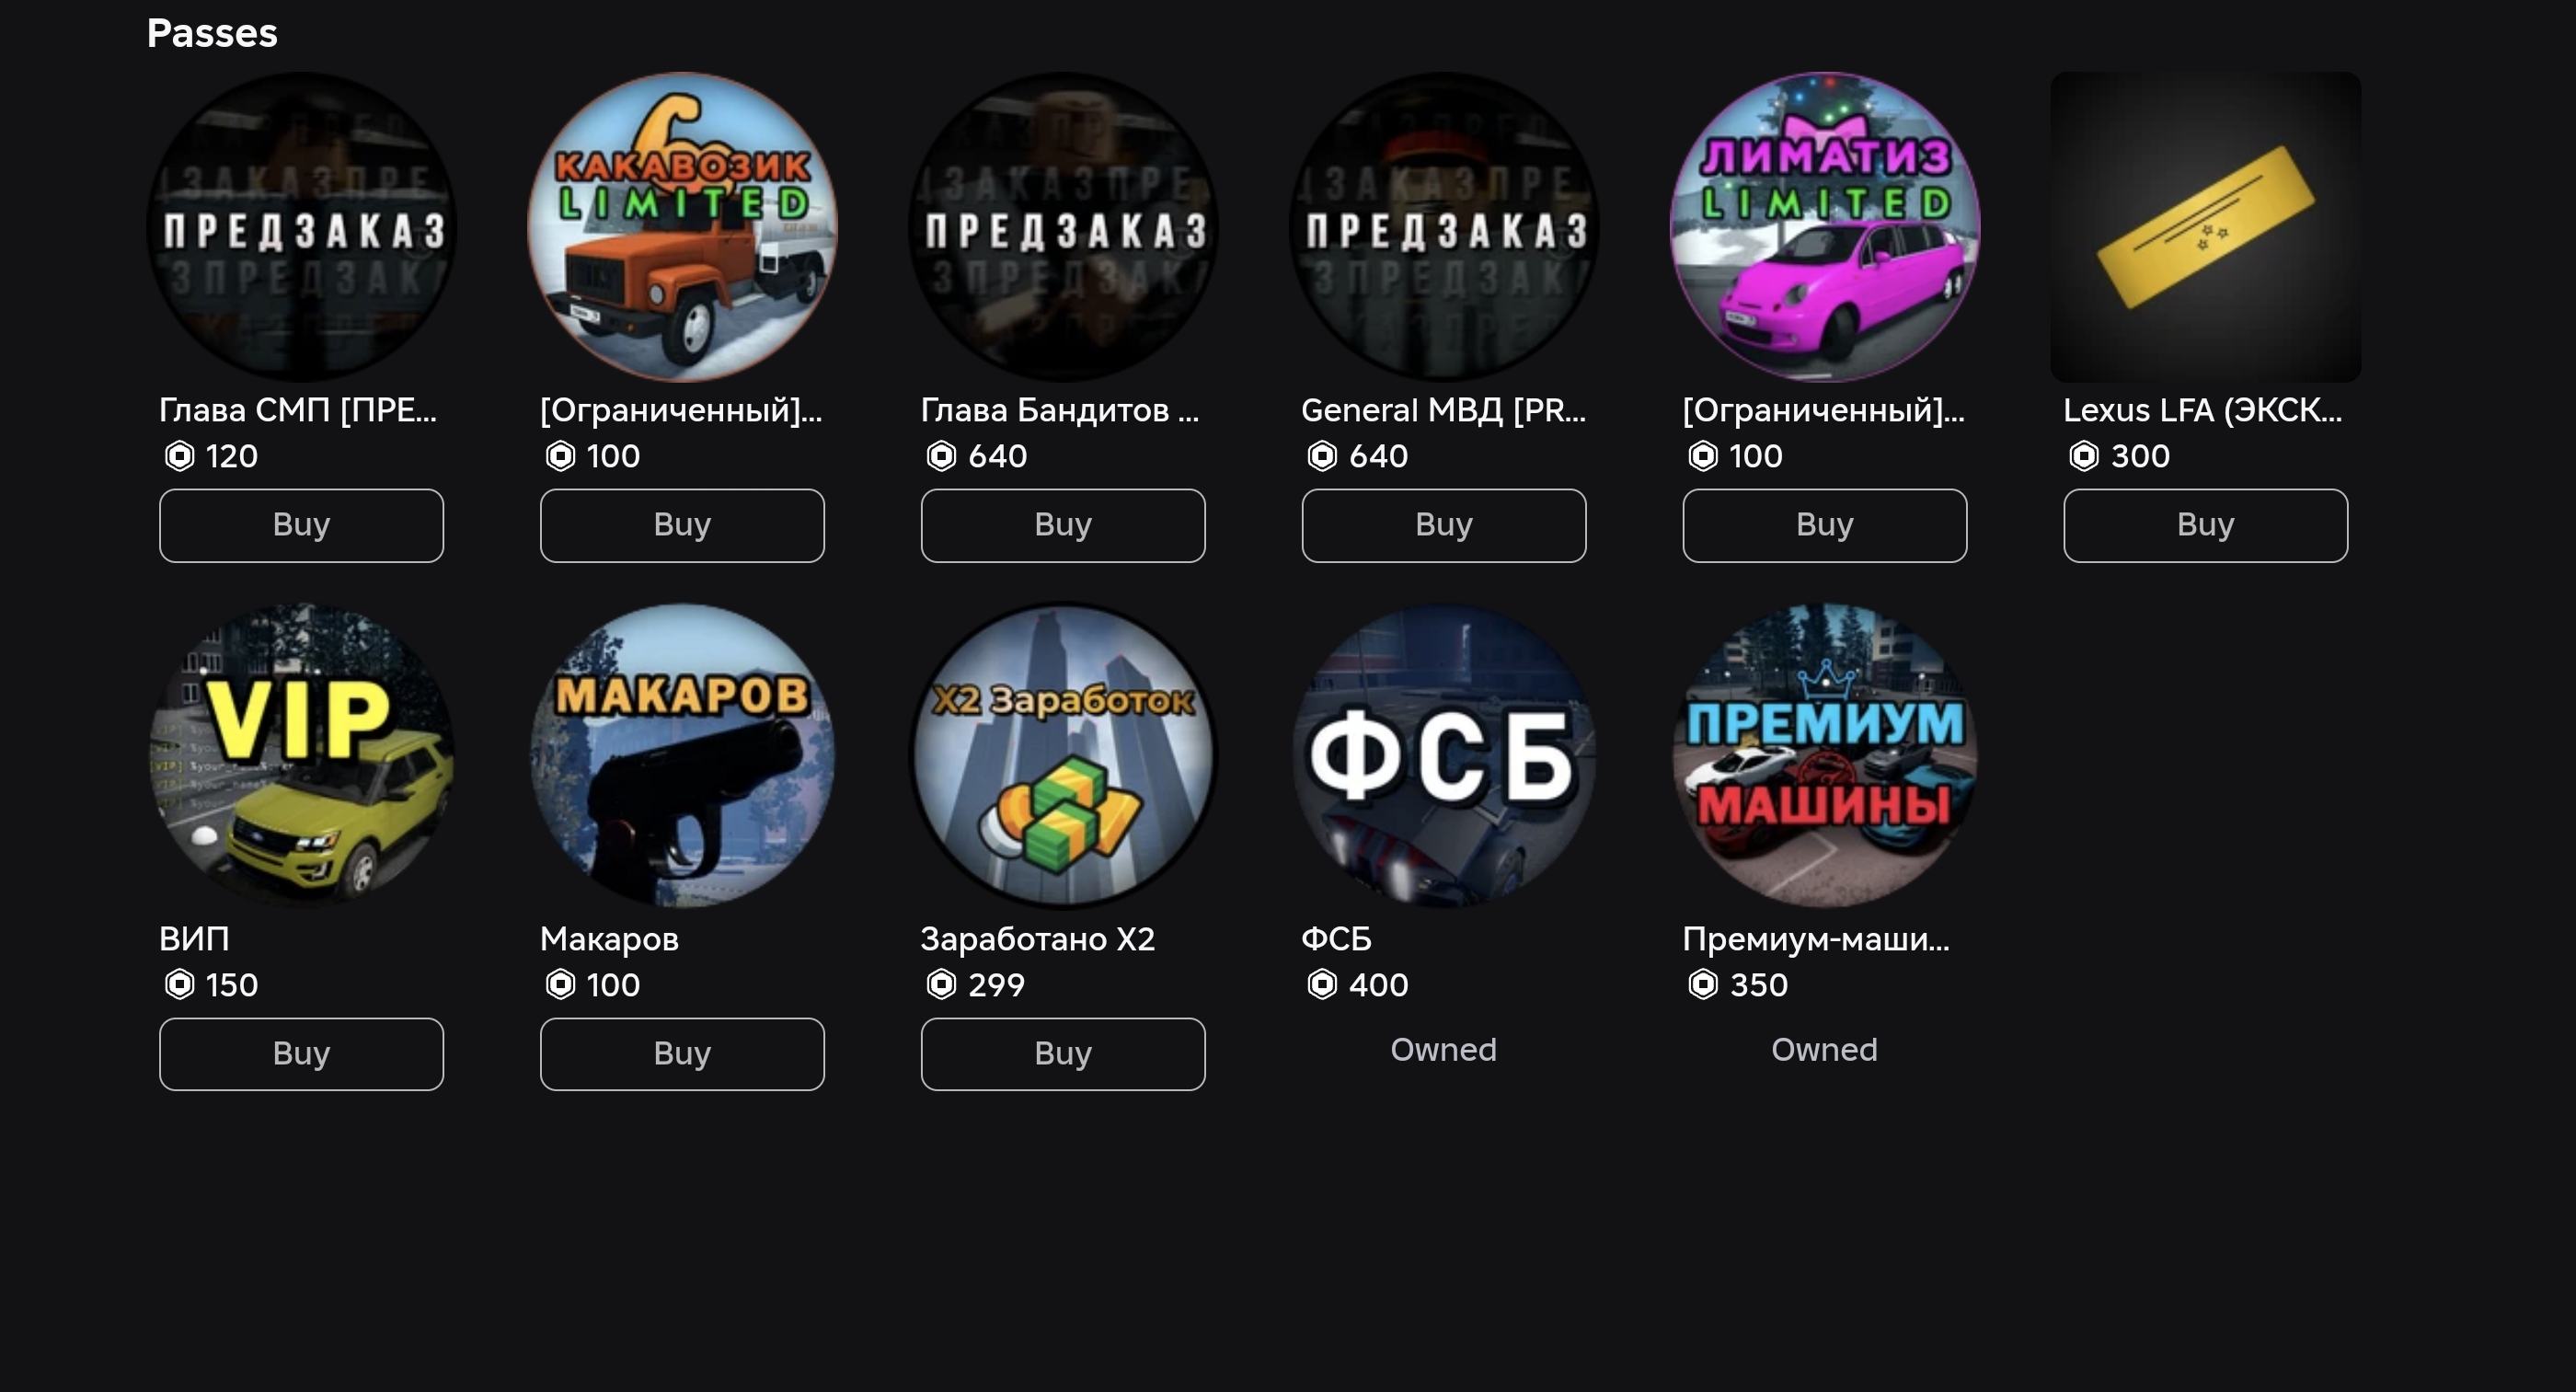2576x1392 pixels.
Task: Buy the Lexus LFA pass for 300
Action: click(2206, 525)
